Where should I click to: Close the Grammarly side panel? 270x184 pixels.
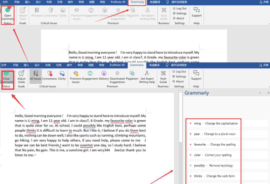pos(268,93)
